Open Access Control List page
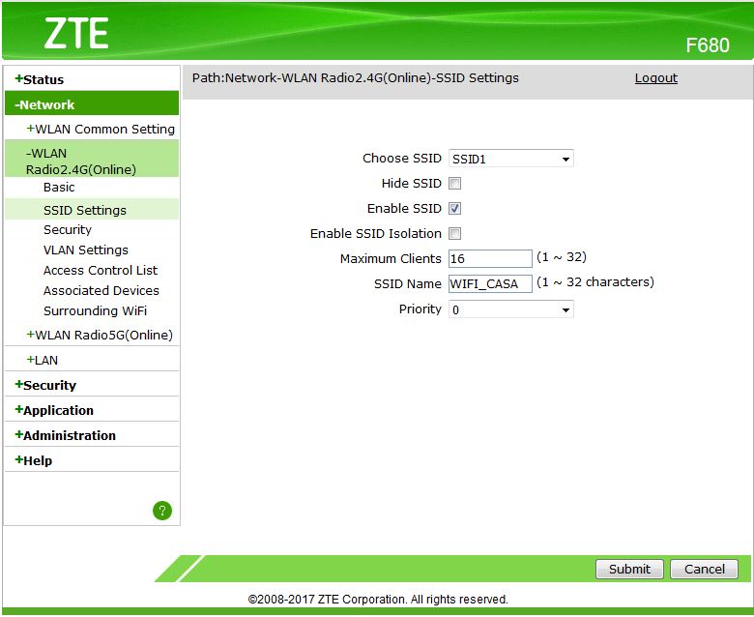This screenshot has width=754, height=617. coord(100,270)
